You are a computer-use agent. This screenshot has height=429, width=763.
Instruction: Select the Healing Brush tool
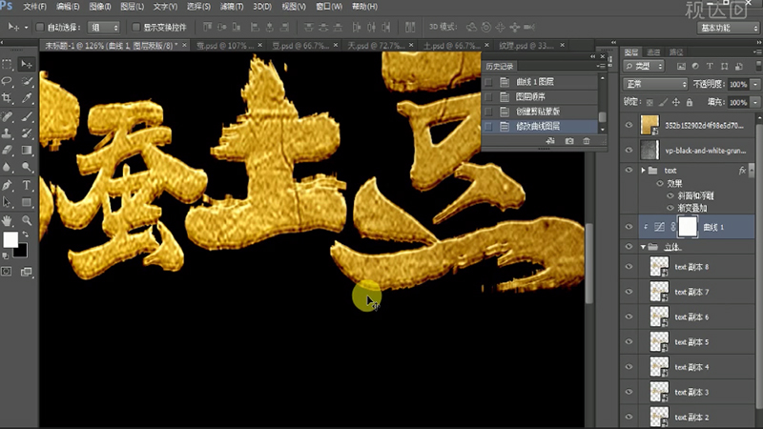pos(8,115)
